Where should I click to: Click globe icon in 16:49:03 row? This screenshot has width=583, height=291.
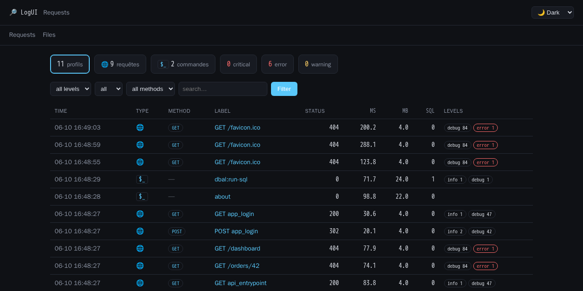coord(140,127)
